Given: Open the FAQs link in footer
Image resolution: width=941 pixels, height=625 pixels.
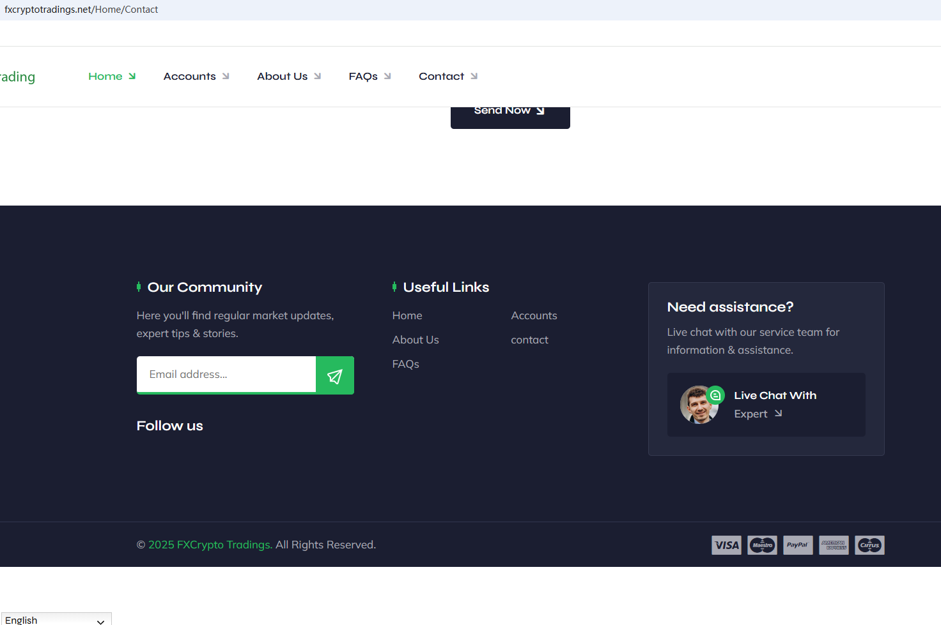Looking at the screenshot, I should (405, 364).
